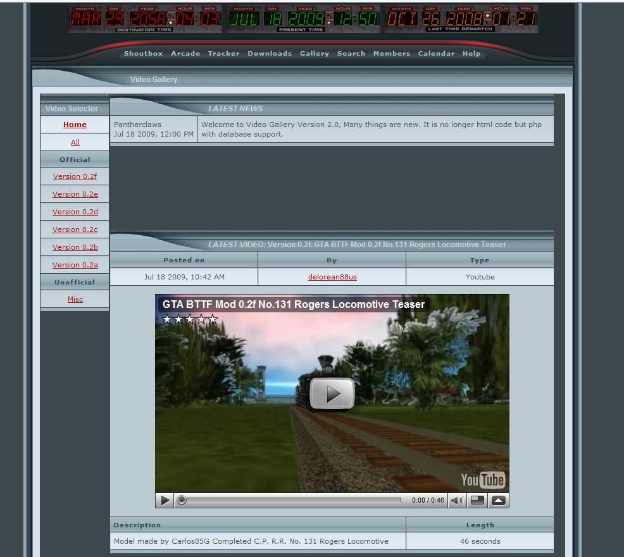Click the small play button in the player bar

[165, 500]
